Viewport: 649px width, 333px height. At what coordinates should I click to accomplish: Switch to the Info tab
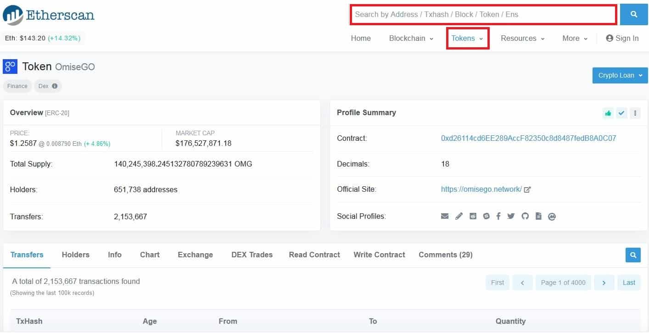[x=115, y=255]
